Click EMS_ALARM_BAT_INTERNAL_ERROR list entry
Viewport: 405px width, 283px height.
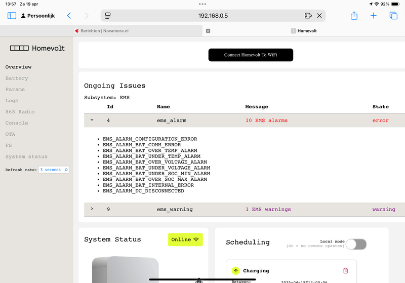coord(148,185)
